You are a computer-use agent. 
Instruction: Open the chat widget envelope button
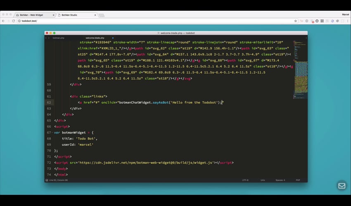(342, 186)
